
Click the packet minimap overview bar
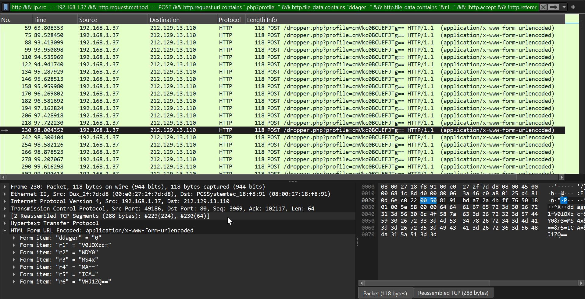pyautogui.click(x=572, y=94)
